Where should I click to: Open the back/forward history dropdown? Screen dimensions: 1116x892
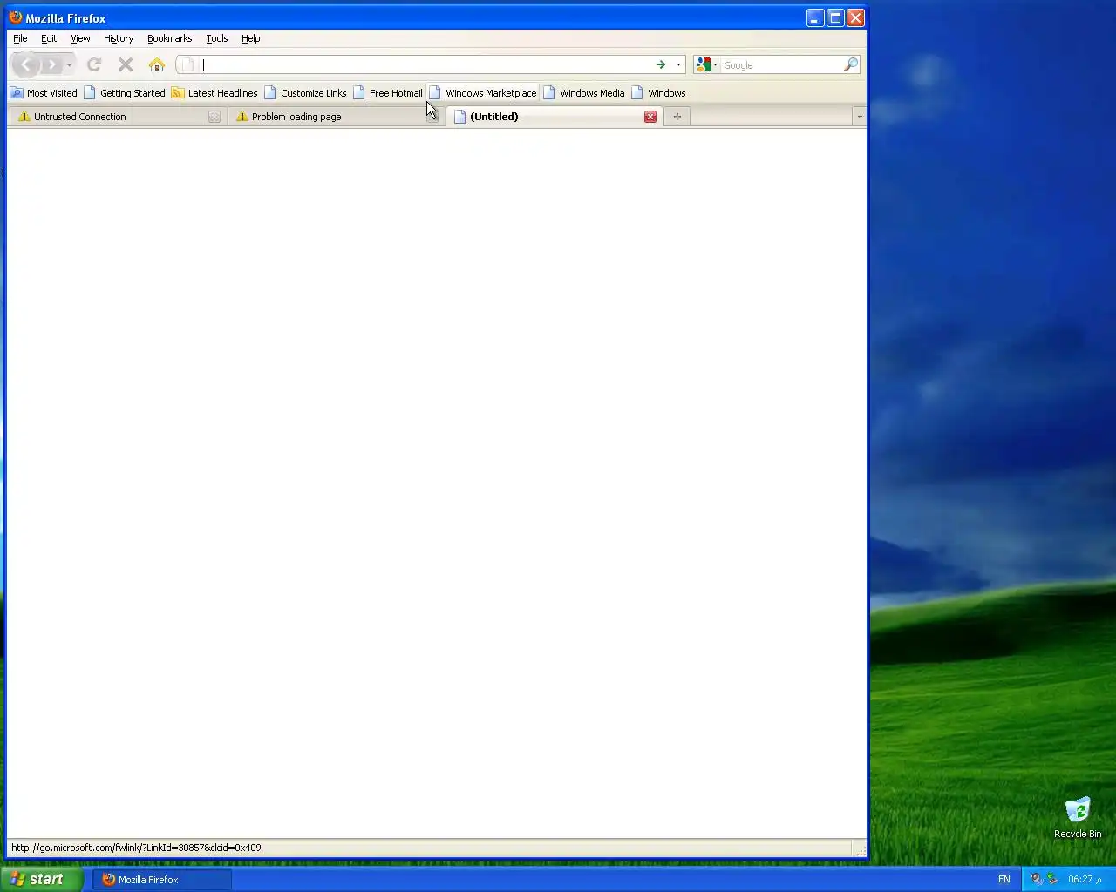69,64
